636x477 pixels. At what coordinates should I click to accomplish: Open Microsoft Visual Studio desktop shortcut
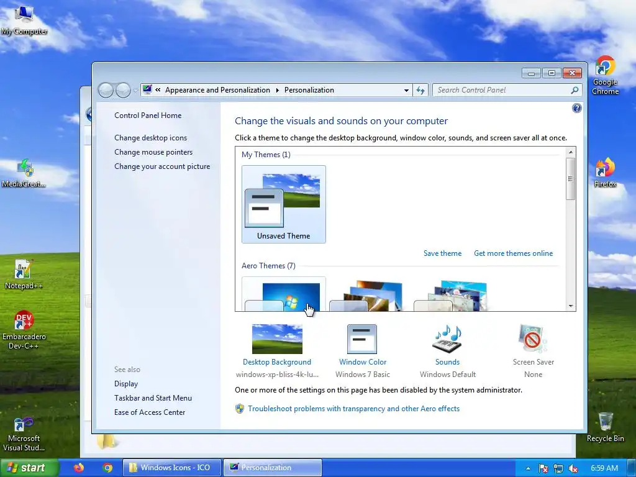tap(24, 434)
